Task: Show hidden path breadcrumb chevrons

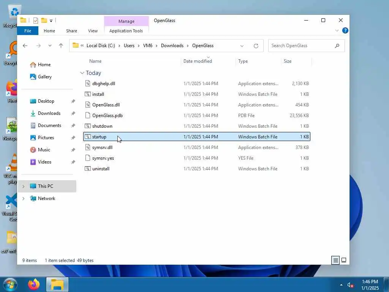Action: (x=82, y=46)
